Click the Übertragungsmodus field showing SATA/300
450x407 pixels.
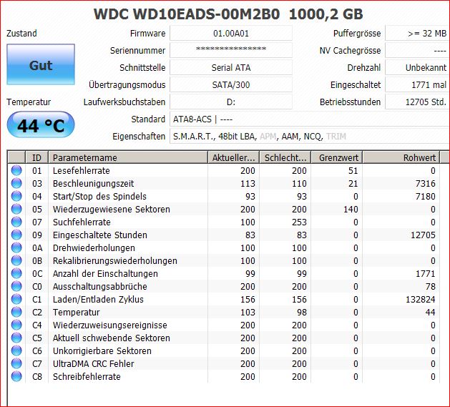click(231, 84)
